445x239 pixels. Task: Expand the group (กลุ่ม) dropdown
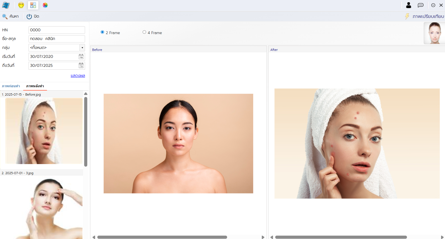pyautogui.click(x=82, y=48)
